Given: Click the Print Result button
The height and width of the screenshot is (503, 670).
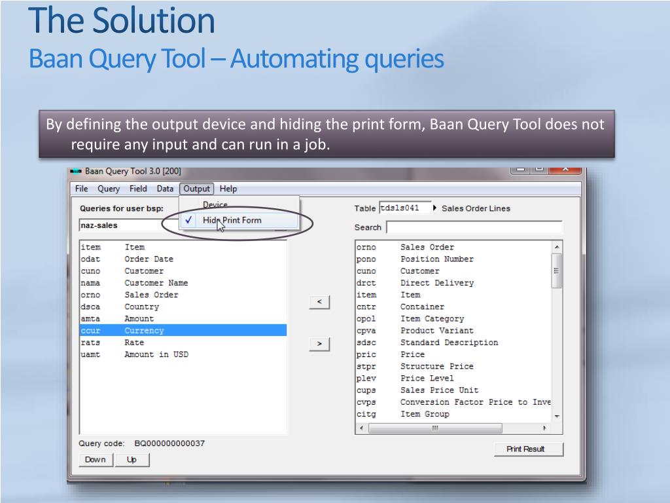Looking at the screenshot, I should (529, 449).
